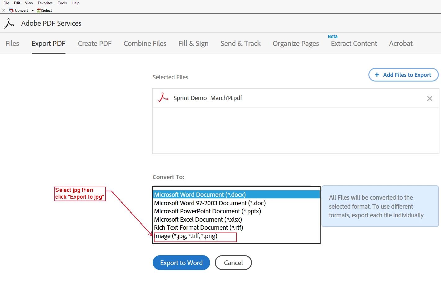Screen dimensions: 441x288
Task: Open the Send & Track tab
Action: tap(241, 43)
